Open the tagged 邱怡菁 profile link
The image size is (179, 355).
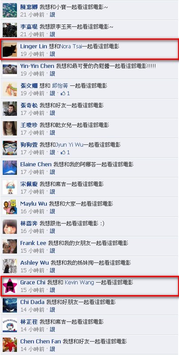pos(60,85)
